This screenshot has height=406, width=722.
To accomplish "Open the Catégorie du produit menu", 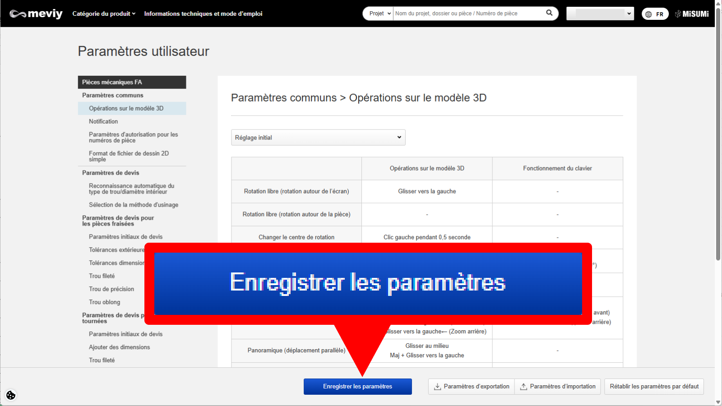I will click(x=104, y=14).
